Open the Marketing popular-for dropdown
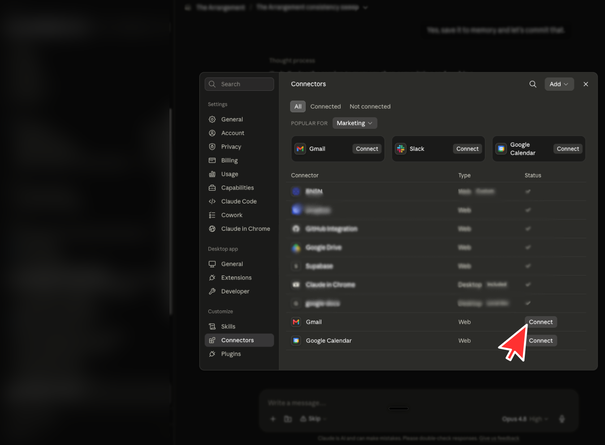Viewport: 605px width, 445px height. click(355, 123)
